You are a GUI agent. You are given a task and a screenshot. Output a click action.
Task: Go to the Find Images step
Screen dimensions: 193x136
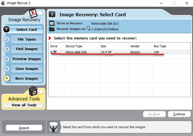coord(27,49)
